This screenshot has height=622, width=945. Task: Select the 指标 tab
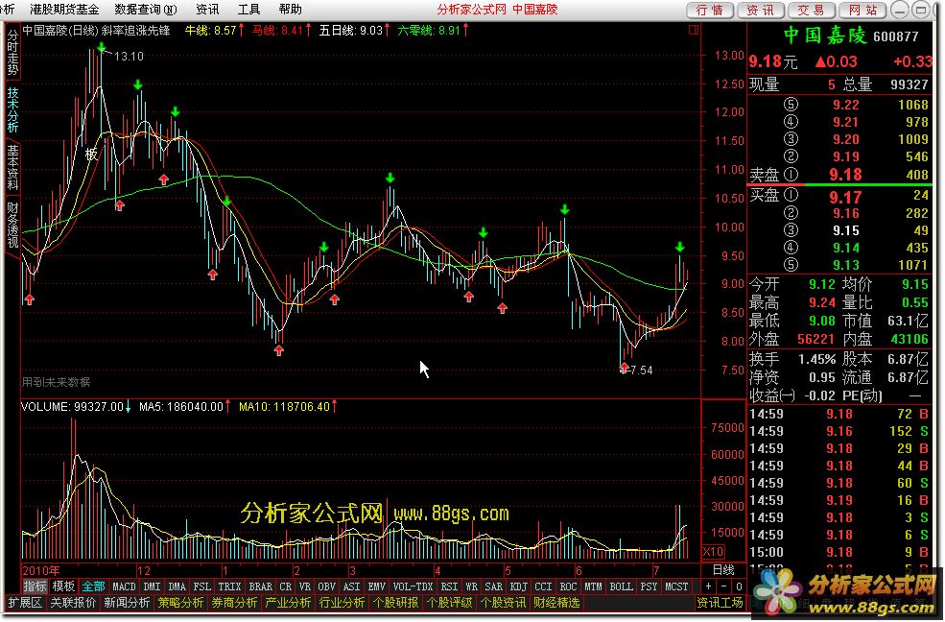tap(35, 586)
